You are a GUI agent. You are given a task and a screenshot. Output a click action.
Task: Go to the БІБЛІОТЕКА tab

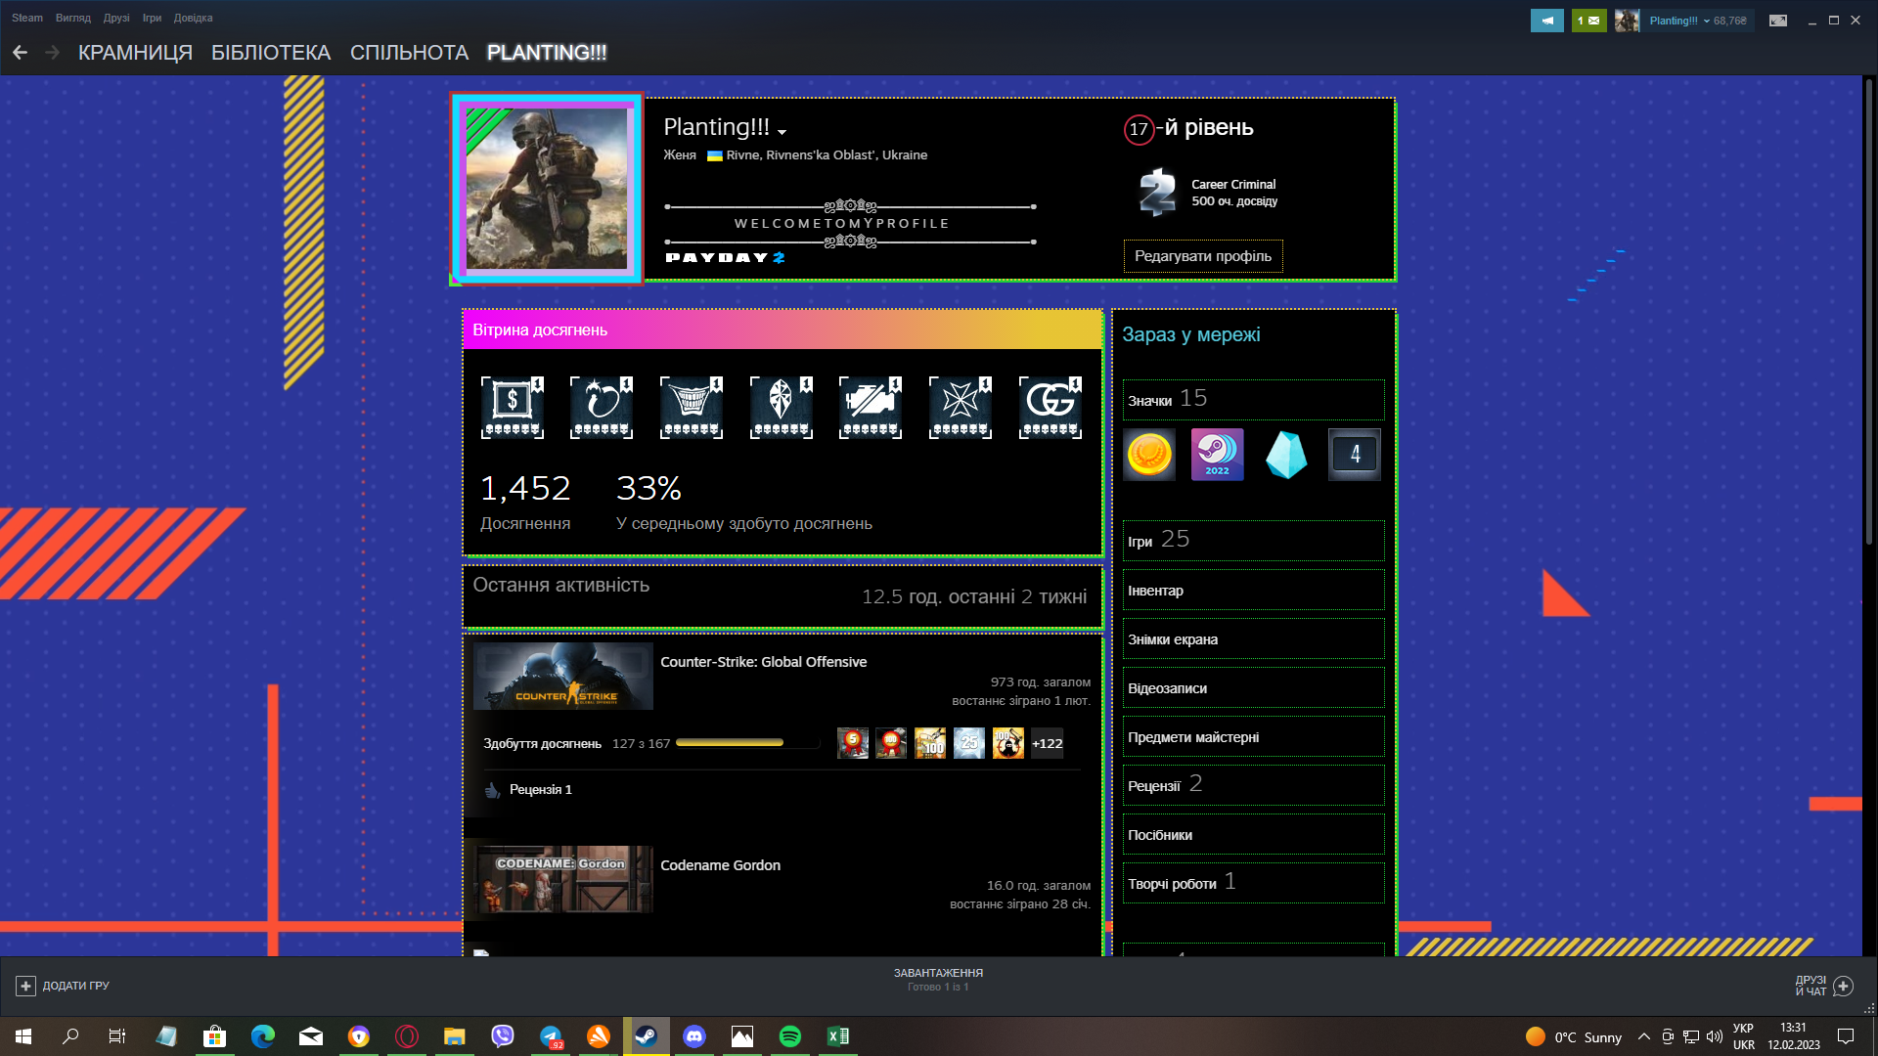tap(271, 53)
